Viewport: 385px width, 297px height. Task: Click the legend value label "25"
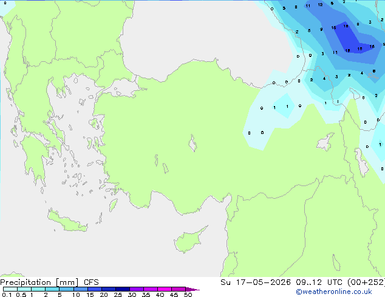pyautogui.click(x=118, y=295)
